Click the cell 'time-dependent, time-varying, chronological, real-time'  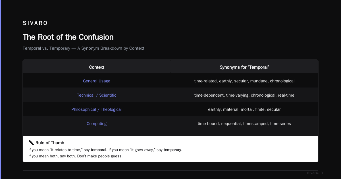pos(244,95)
